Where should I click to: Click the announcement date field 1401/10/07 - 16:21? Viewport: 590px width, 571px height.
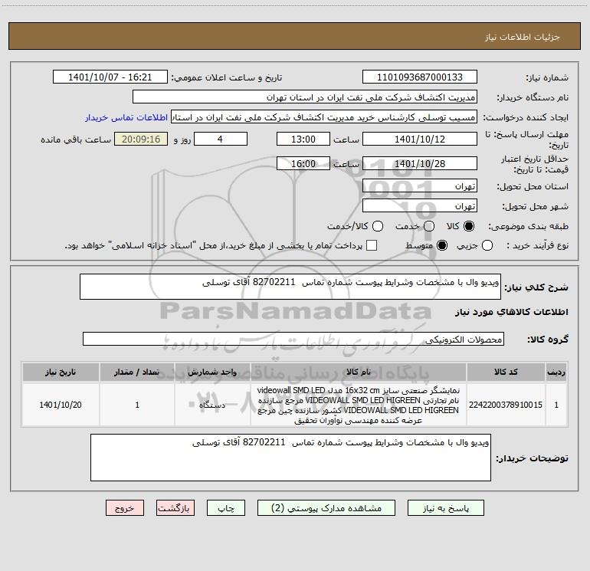pos(110,77)
